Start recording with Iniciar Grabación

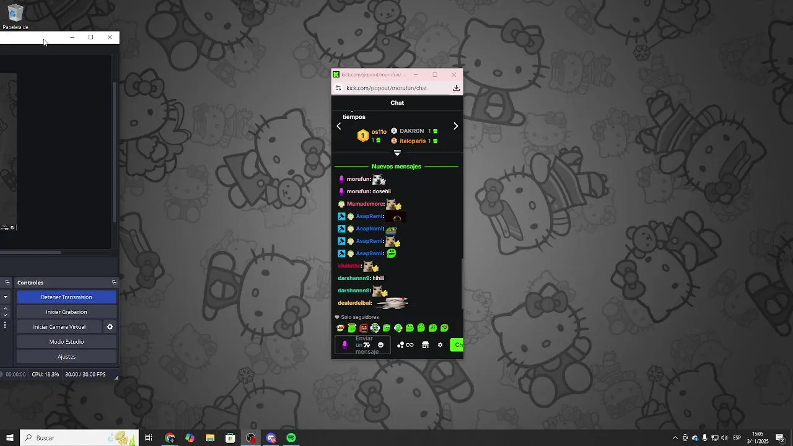pos(66,312)
